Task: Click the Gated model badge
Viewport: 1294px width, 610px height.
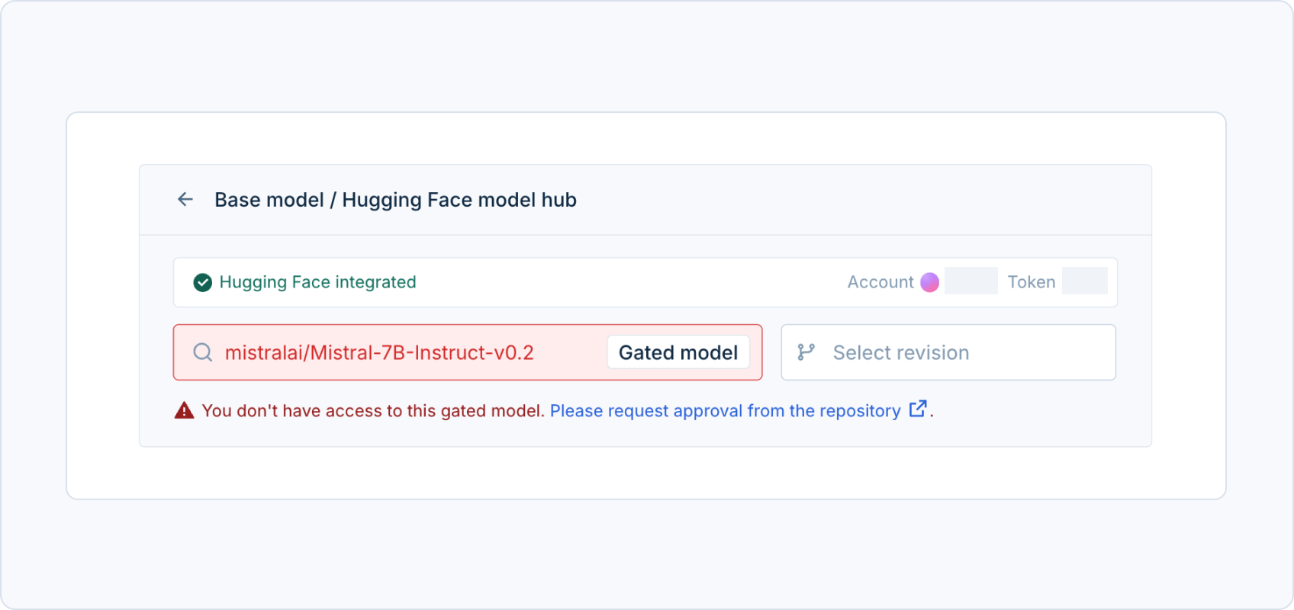Action: [678, 352]
